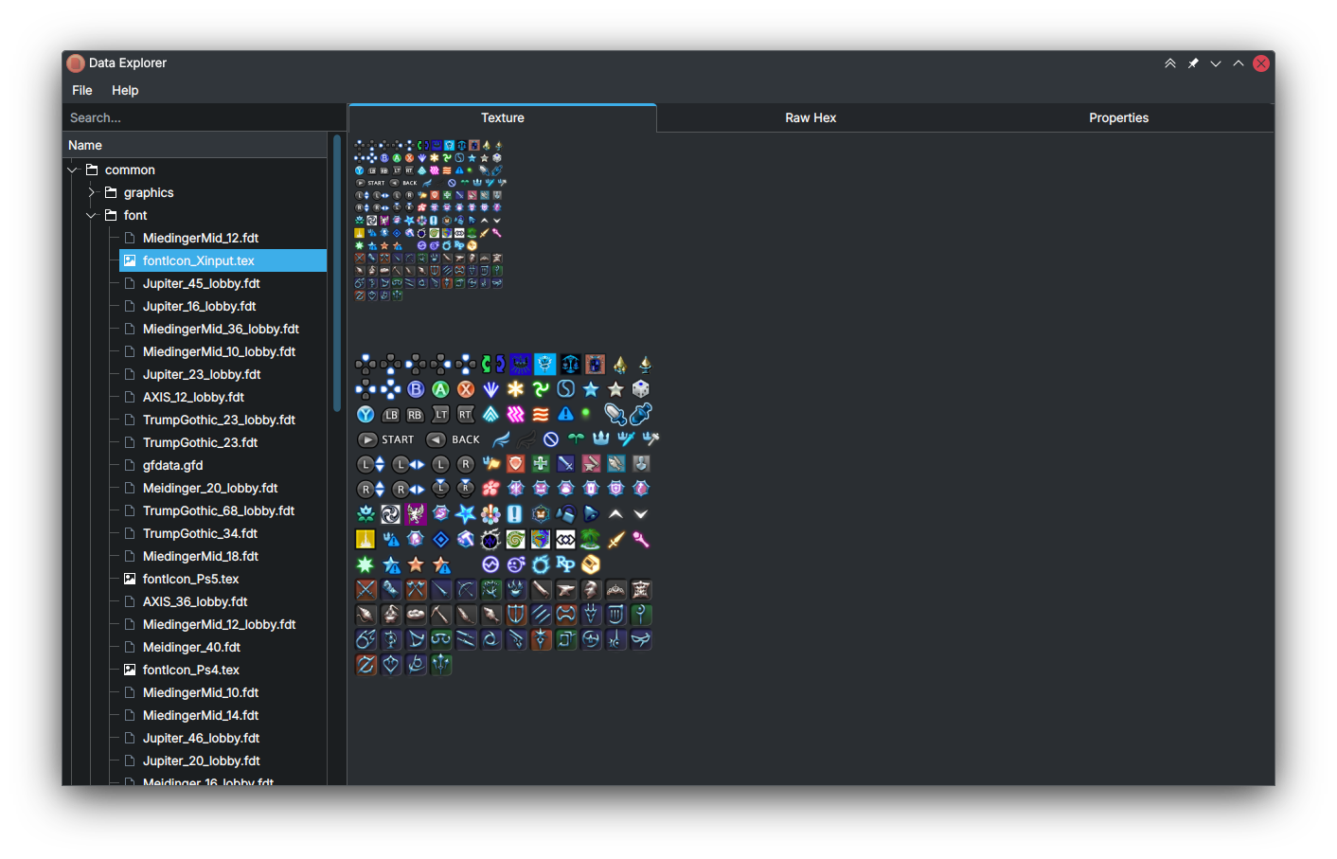The height and width of the screenshot is (859, 1337).
Task: Select TrumpGothic_23_lobby.fdt in the tree
Action: (x=219, y=420)
